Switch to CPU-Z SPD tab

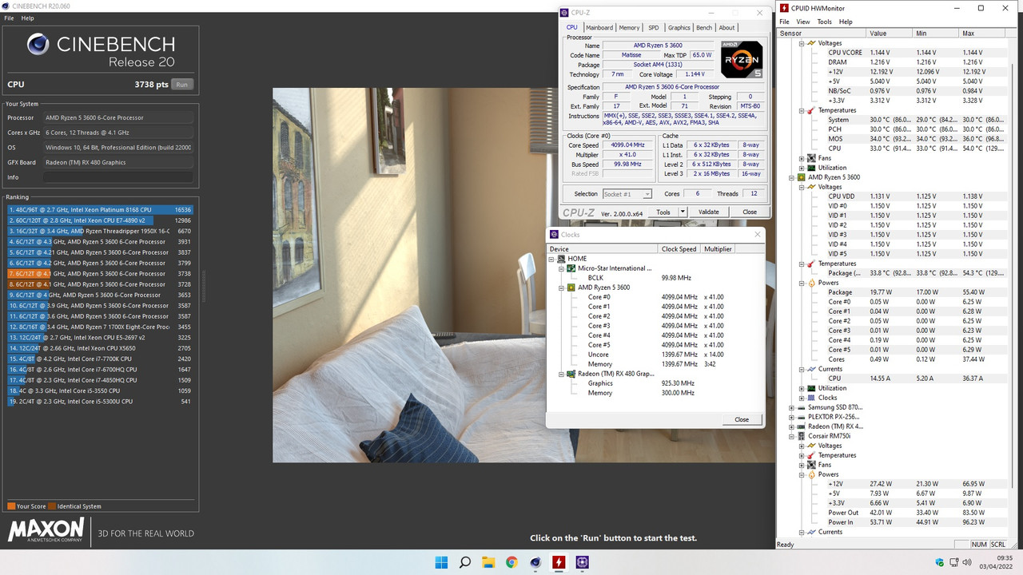[x=654, y=27]
